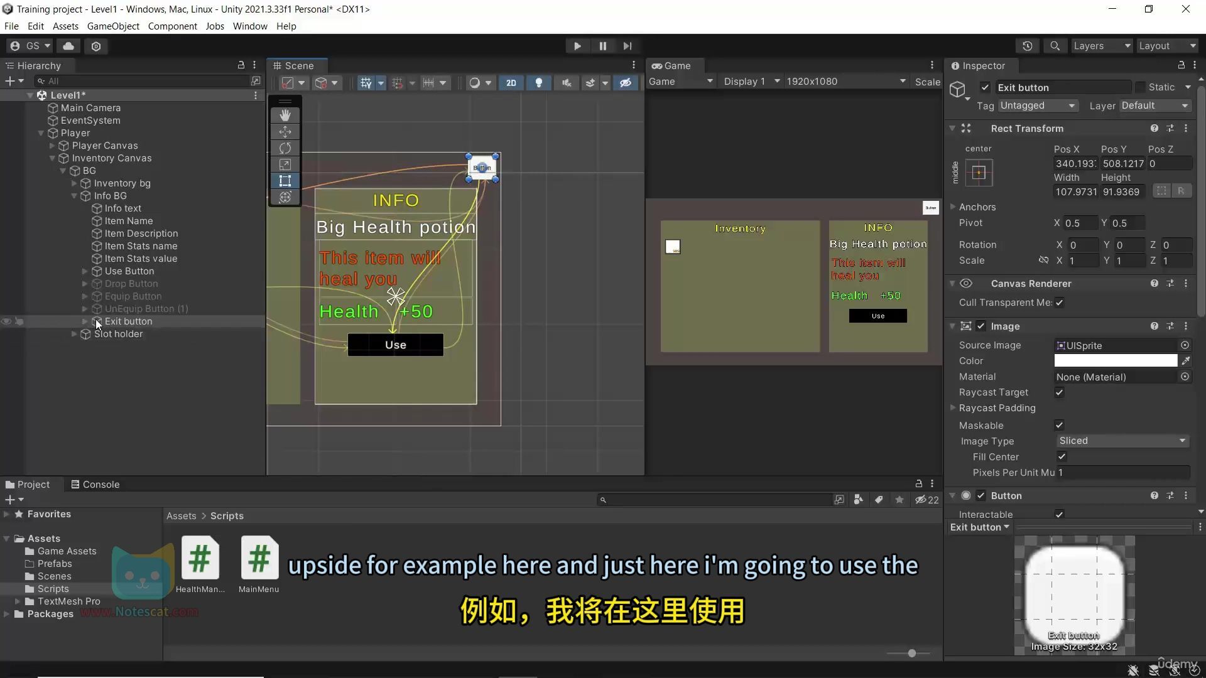Click the MainMenu script asset
The width and height of the screenshot is (1206, 678).
pyautogui.click(x=259, y=564)
